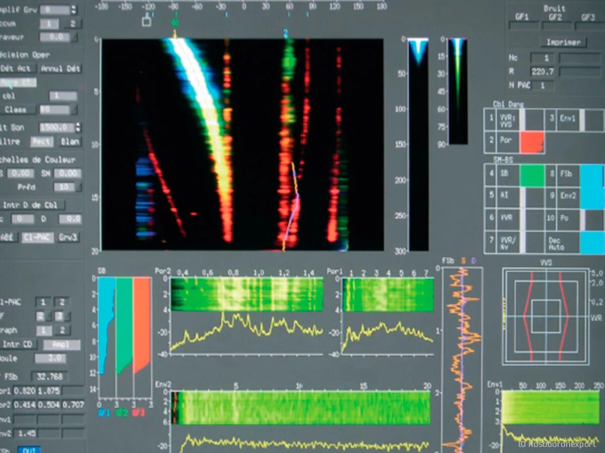
Task: Click the red swatch beside Por
Action: click(x=532, y=142)
